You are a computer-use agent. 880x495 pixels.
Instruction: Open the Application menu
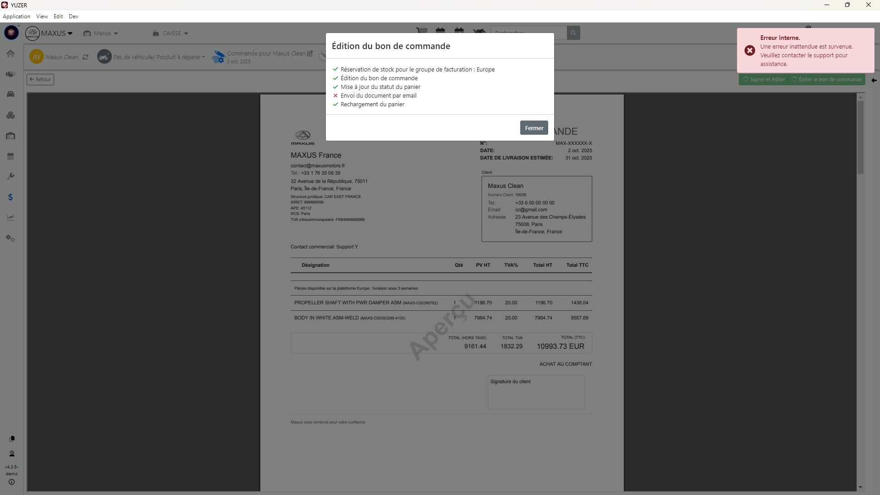16,16
